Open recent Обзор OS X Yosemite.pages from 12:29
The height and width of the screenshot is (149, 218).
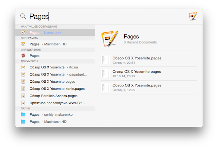(149, 87)
